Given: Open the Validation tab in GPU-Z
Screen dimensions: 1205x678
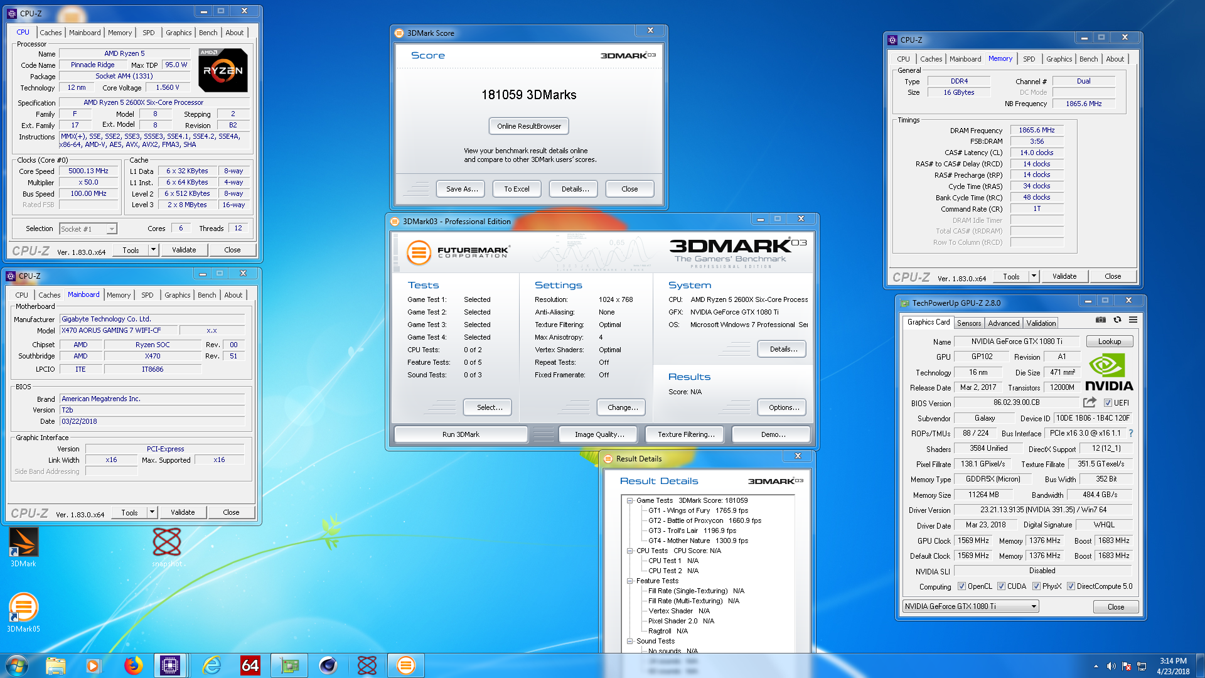Looking at the screenshot, I should [1041, 323].
